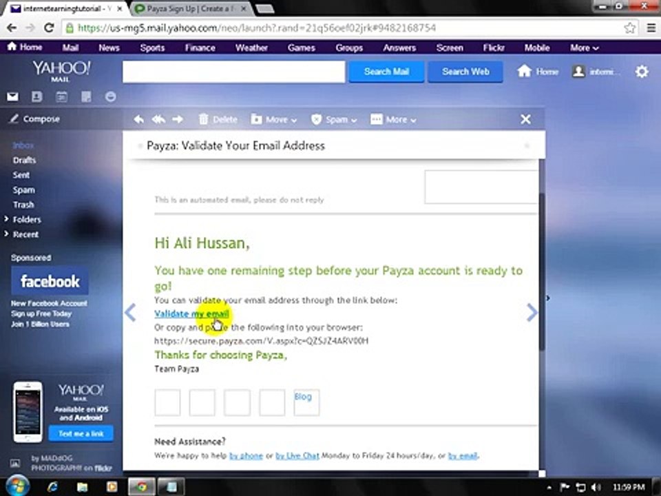This screenshot has height=496, width=661.
Task: Open the Messenger smiley icon
Action: [110, 97]
